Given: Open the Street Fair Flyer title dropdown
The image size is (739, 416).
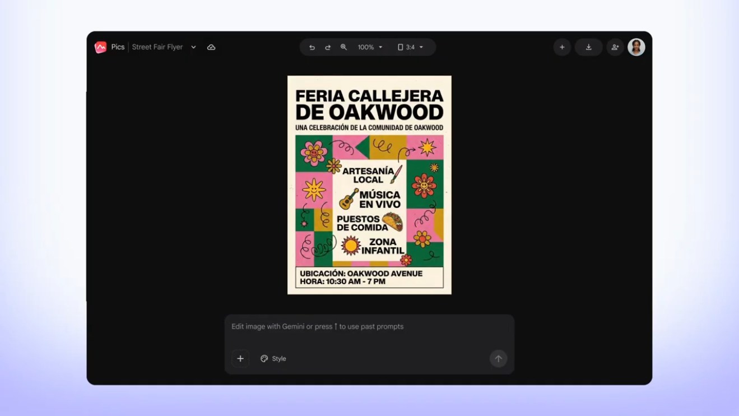Looking at the screenshot, I should coord(193,47).
